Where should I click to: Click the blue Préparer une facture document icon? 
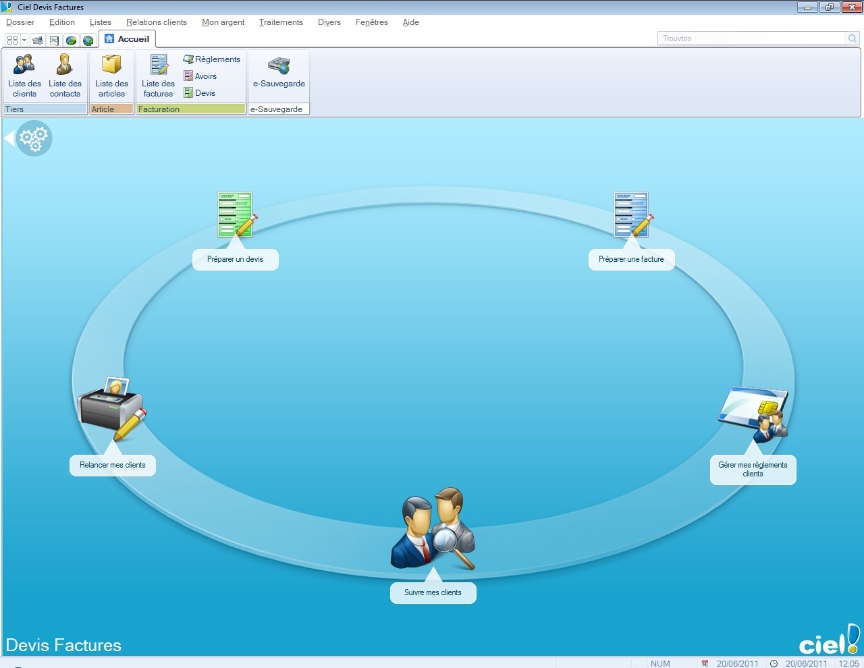[x=633, y=215]
